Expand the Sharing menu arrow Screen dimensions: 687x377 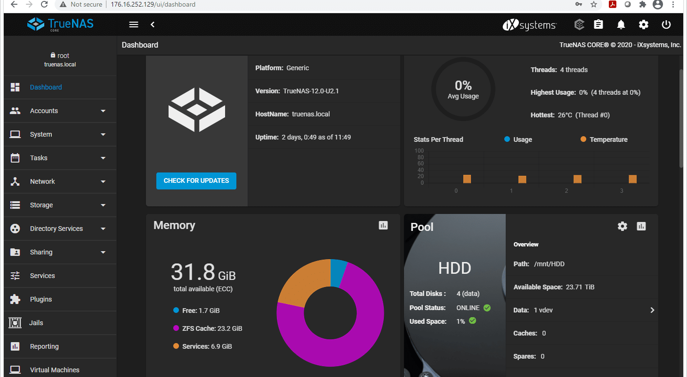[x=103, y=253]
